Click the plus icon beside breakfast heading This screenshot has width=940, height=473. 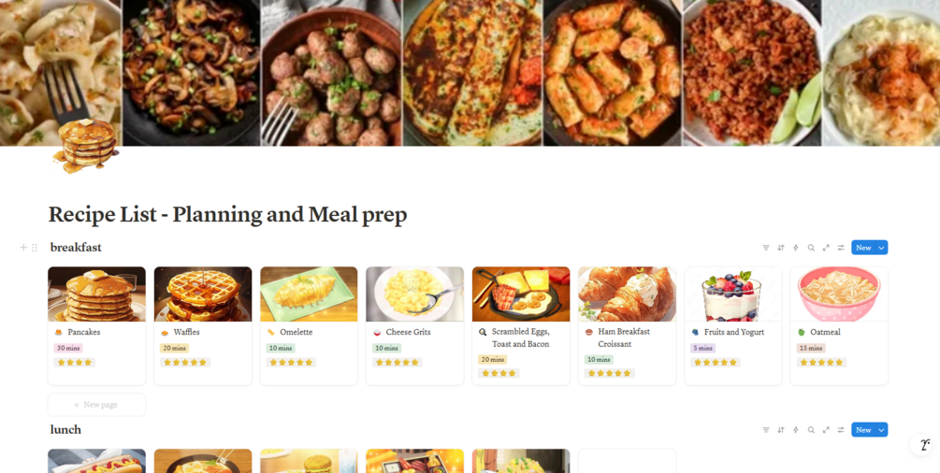pyautogui.click(x=23, y=248)
